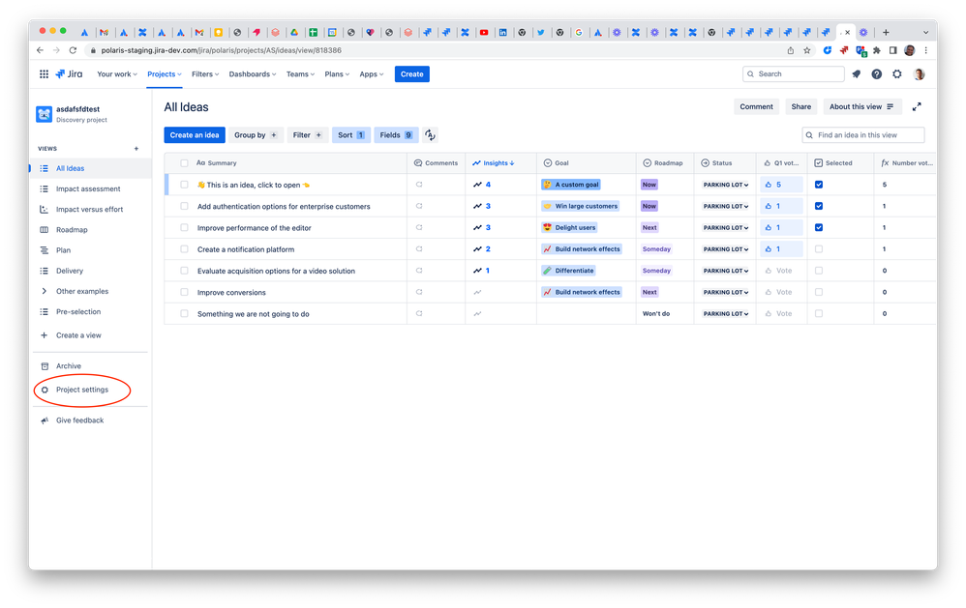Open the user profile avatar

tap(920, 73)
